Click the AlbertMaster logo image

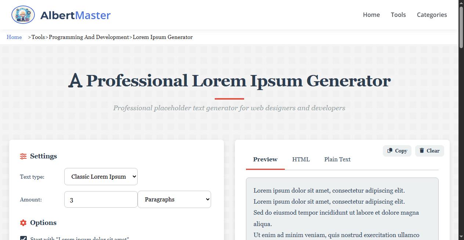click(x=23, y=15)
